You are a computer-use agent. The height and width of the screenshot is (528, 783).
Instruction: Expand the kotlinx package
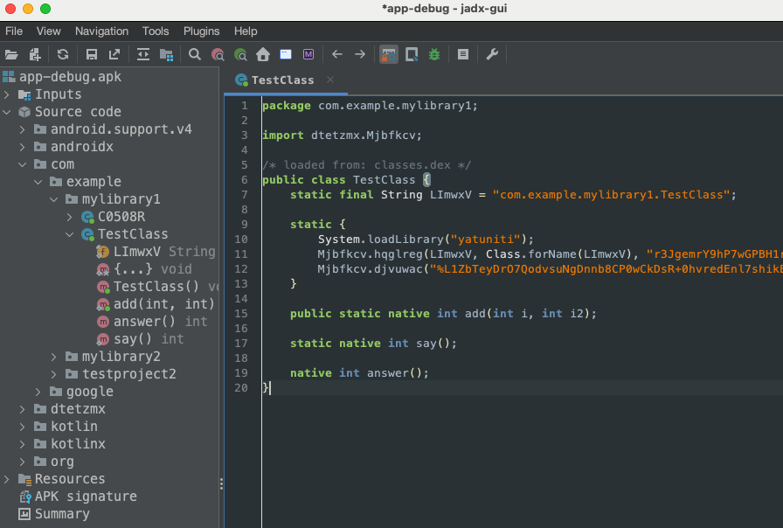coord(22,444)
